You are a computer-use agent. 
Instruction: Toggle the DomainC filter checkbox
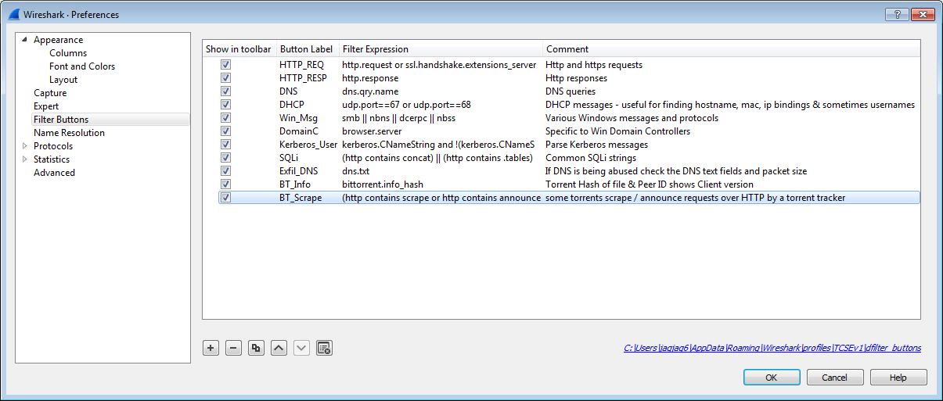pos(225,131)
